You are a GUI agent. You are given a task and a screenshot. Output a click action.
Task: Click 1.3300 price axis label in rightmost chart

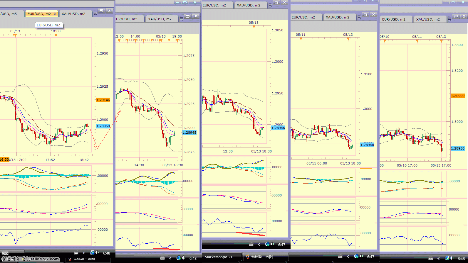tap(457, 45)
